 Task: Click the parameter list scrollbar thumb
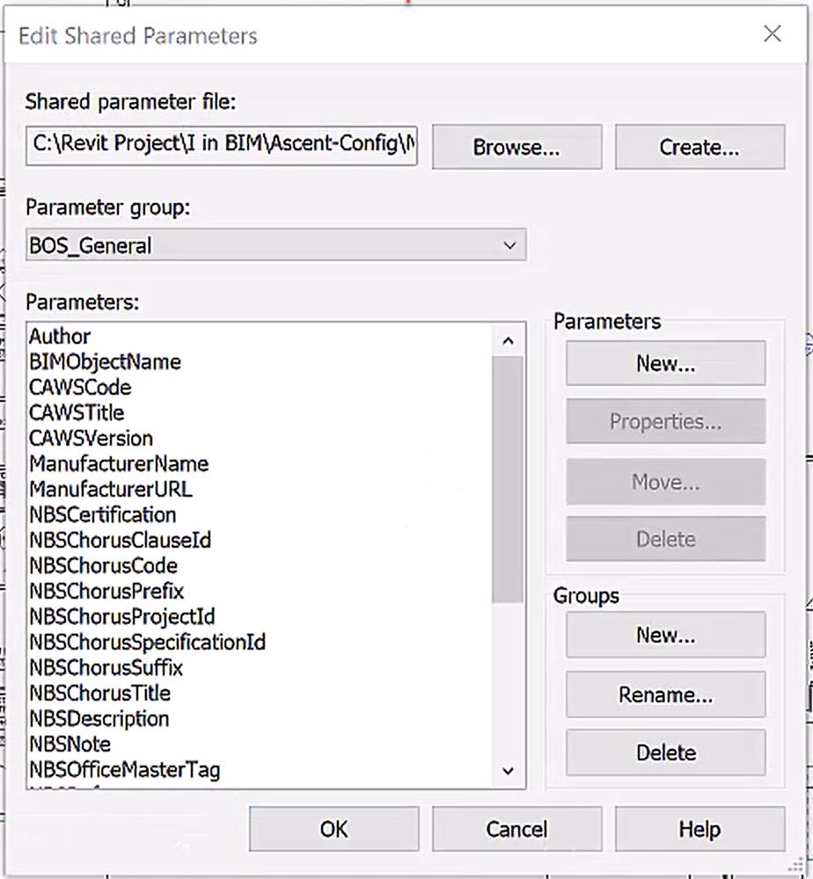tap(508, 479)
